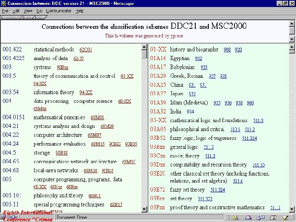Click the component bar grip handle
The width and height of the screenshot is (296, 222).
(x=227, y=217)
